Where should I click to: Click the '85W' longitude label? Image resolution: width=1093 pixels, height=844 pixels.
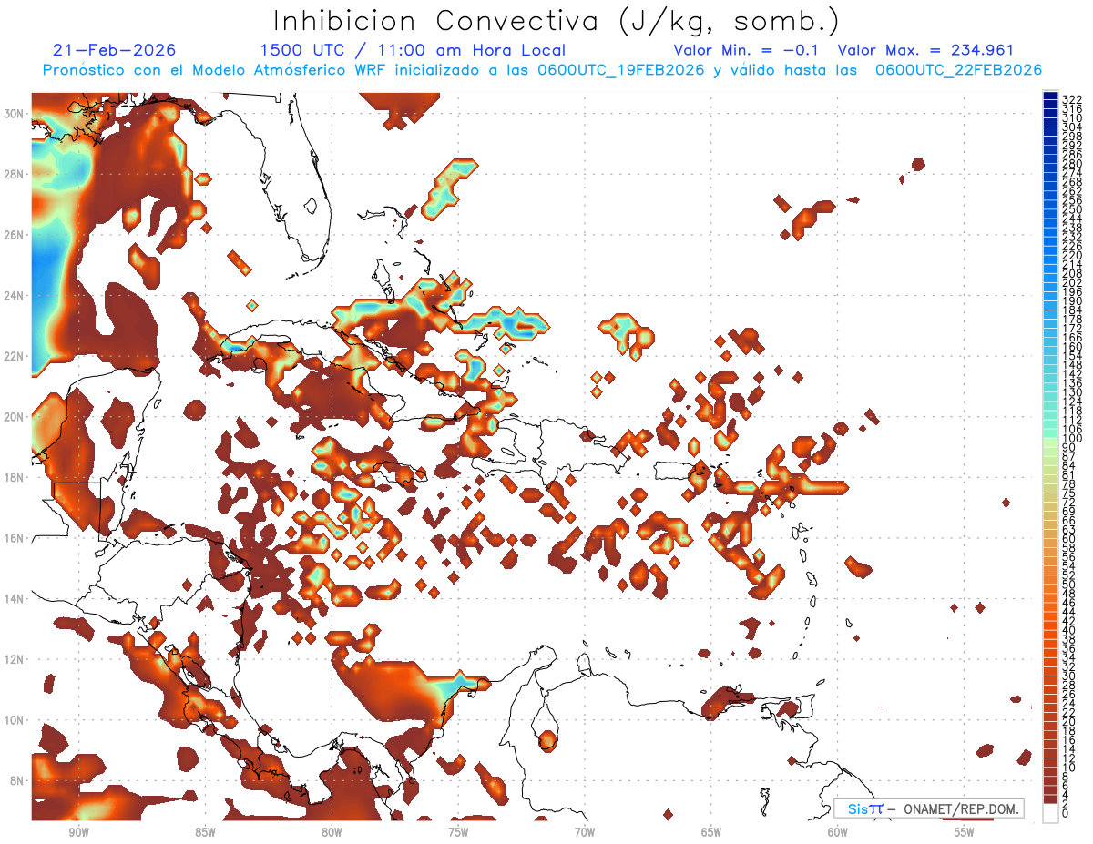tap(205, 832)
